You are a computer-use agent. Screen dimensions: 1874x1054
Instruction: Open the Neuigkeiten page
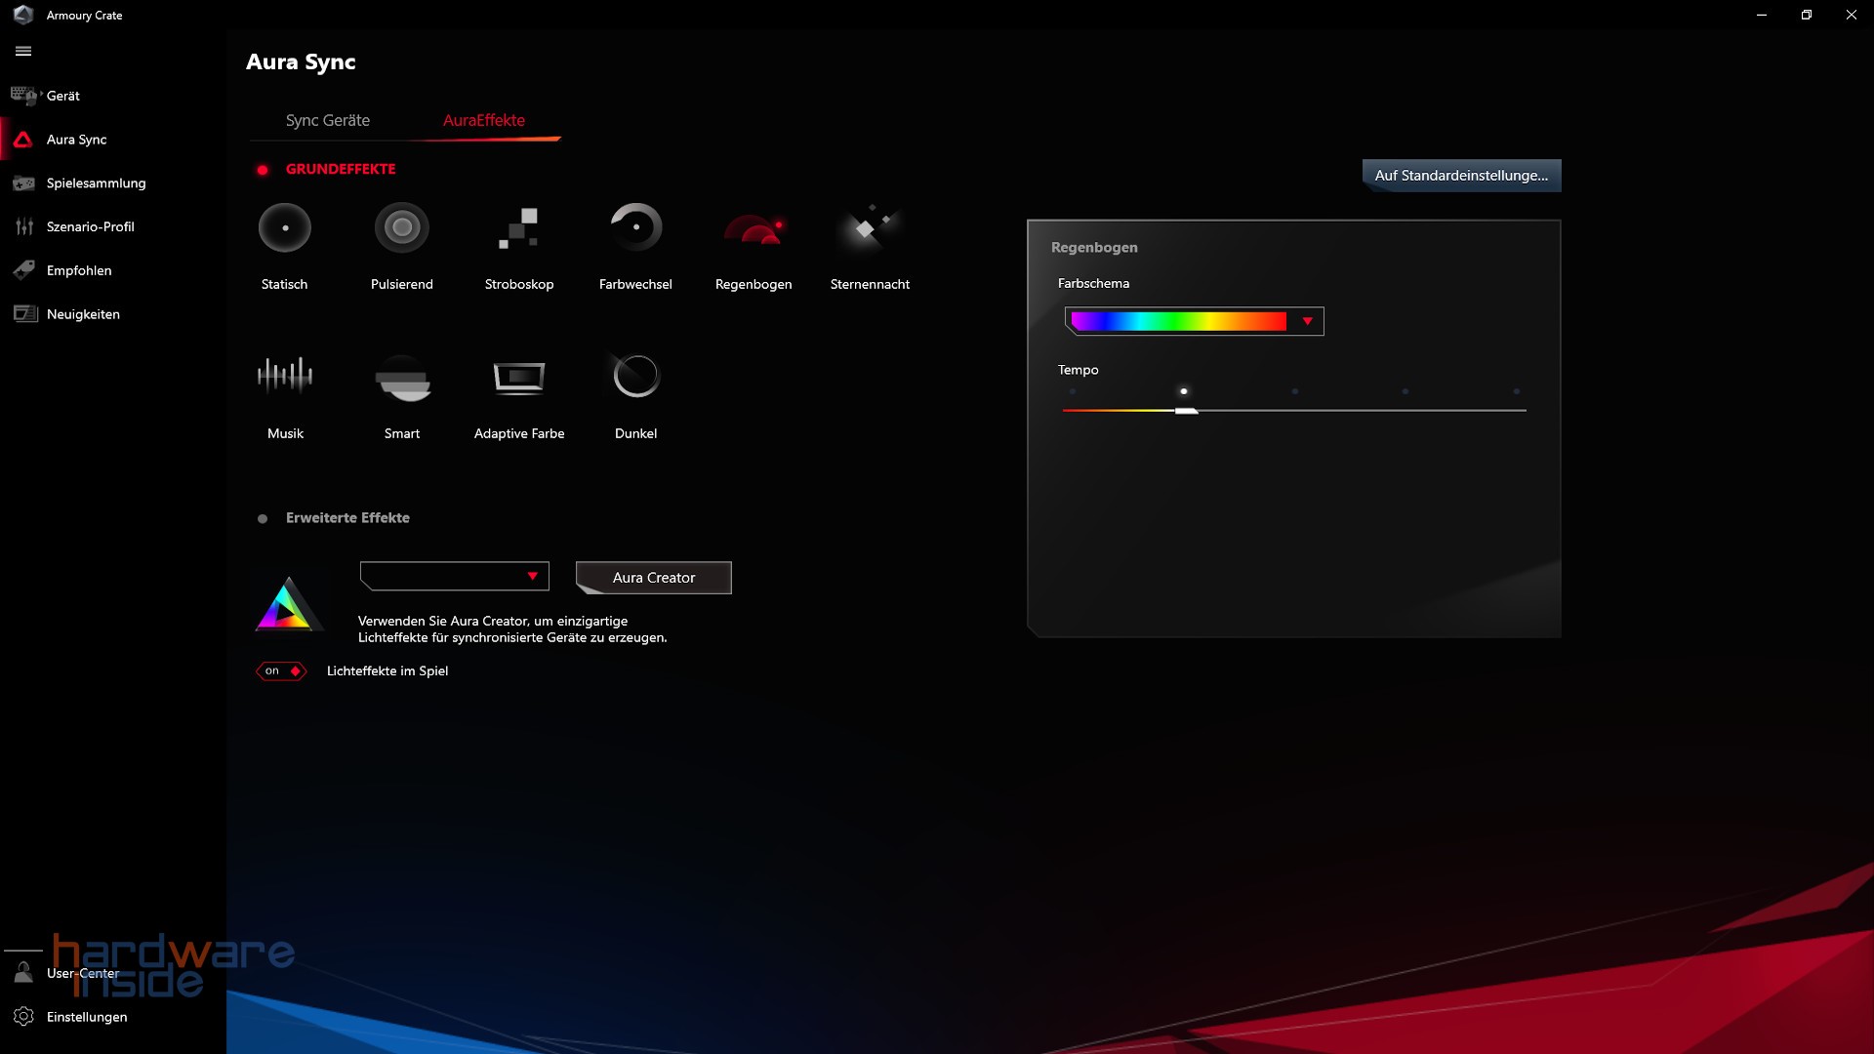pyautogui.click(x=84, y=313)
